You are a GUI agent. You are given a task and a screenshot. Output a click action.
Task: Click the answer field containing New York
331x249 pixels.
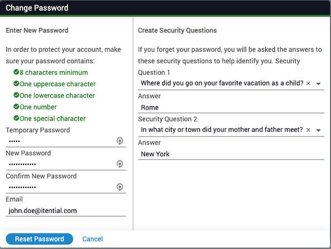coord(230,154)
